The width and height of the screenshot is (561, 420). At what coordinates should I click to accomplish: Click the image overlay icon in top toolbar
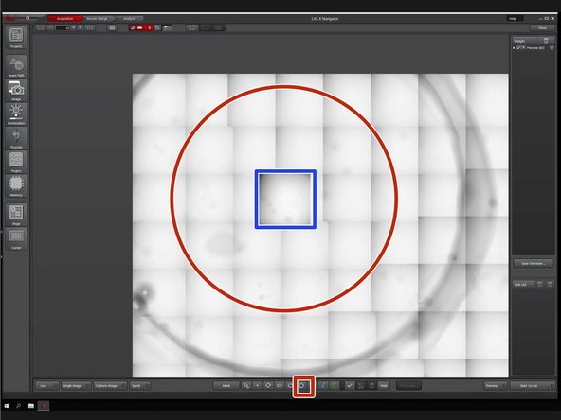(167, 27)
